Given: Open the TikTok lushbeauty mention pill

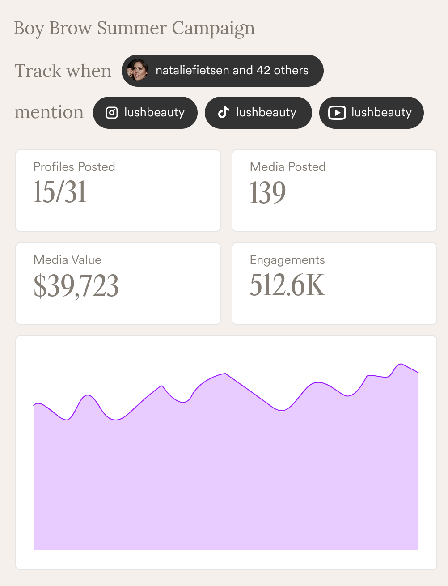Looking at the screenshot, I should [x=258, y=113].
